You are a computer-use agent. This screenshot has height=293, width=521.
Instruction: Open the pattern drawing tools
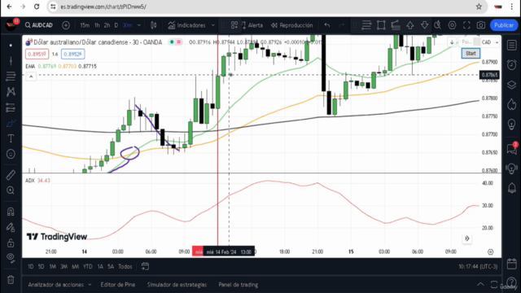(x=11, y=92)
